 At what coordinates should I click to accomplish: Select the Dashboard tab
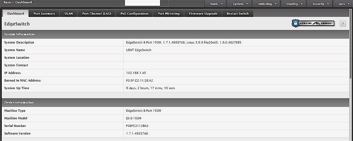tap(16, 13)
